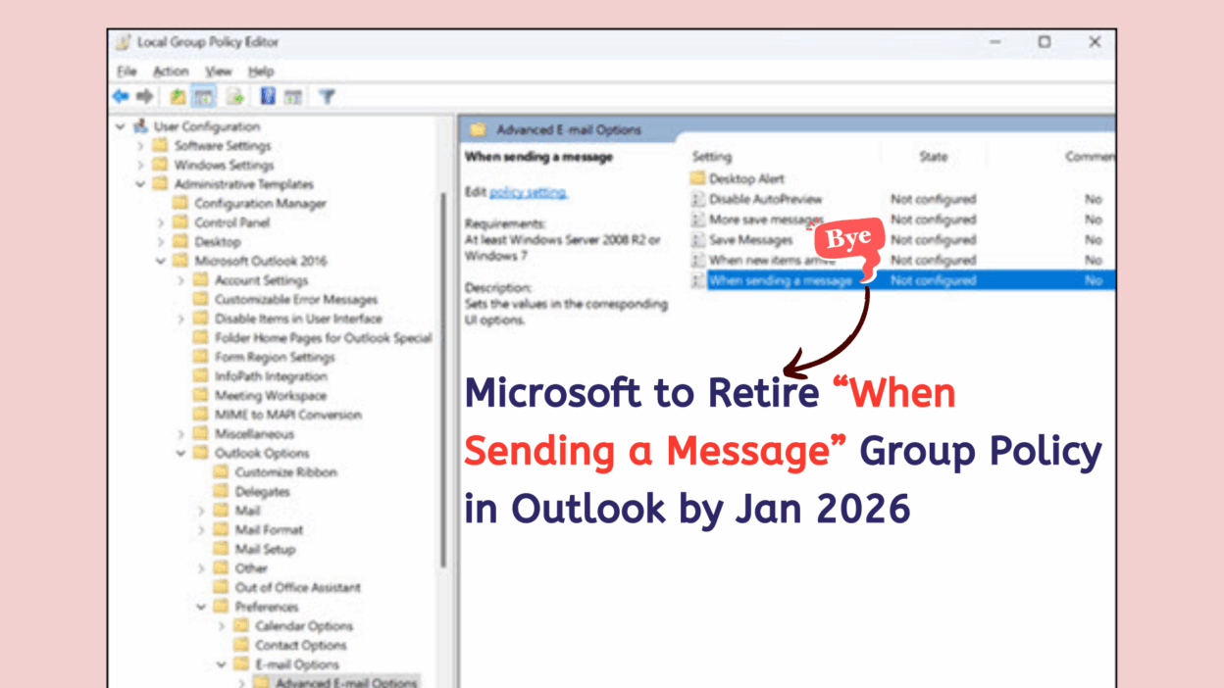Select the "When new items arrive" setting
This screenshot has width=1224, height=688.
tap(773, 260)
